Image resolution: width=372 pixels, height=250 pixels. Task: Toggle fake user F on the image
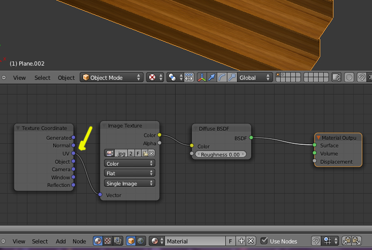pyautogui.click(x=138, y=153)
